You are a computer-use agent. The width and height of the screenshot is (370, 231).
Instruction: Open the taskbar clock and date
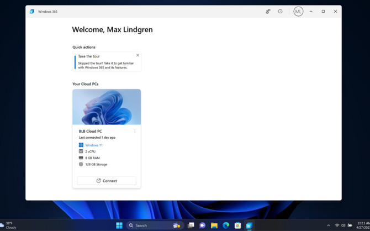click(363, 225)
